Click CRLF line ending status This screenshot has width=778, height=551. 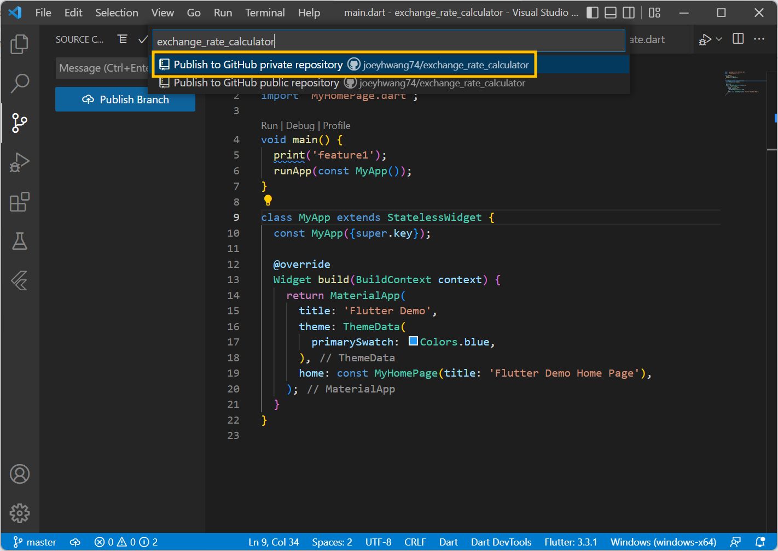[x=415, y=542]
